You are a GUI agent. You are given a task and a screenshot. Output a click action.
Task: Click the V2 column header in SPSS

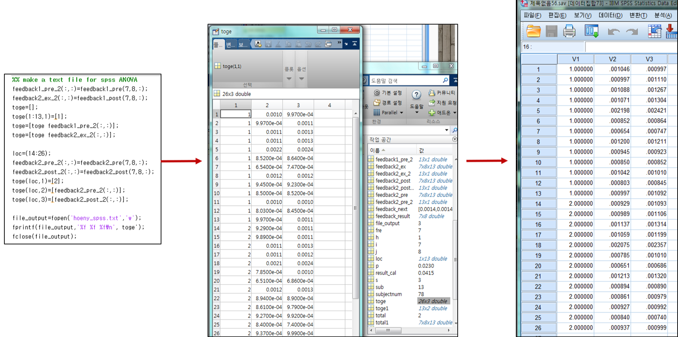[x=613, y=59]
